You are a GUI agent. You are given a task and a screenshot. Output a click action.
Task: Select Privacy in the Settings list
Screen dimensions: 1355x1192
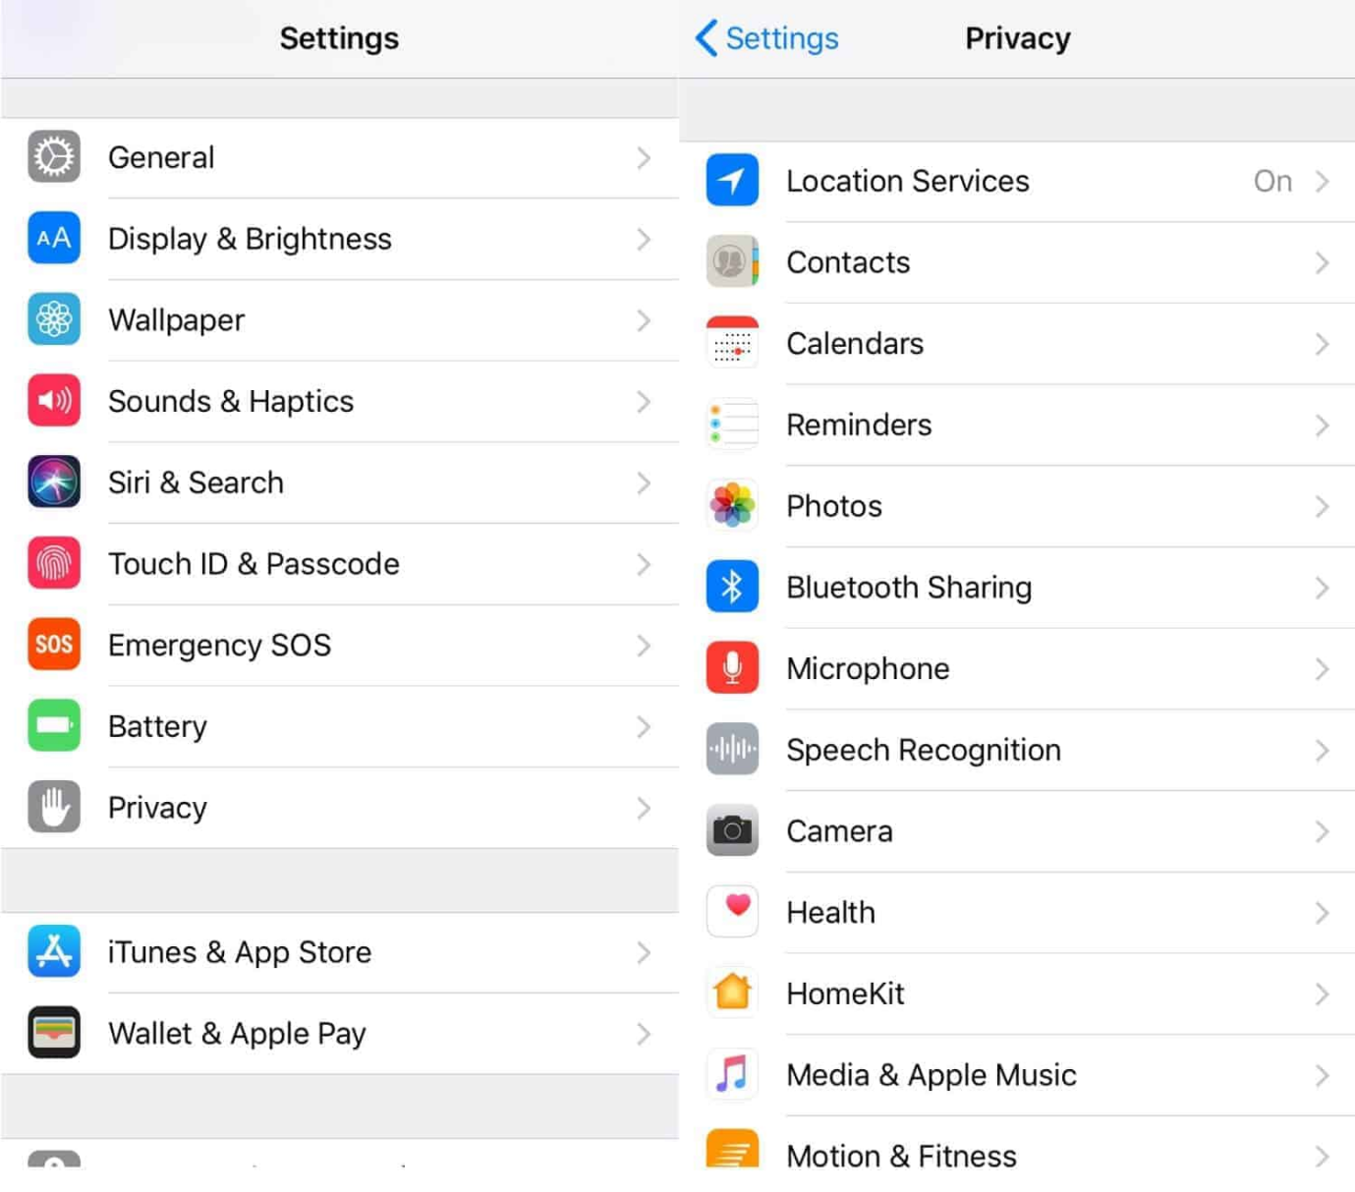[x=157, y=808]
